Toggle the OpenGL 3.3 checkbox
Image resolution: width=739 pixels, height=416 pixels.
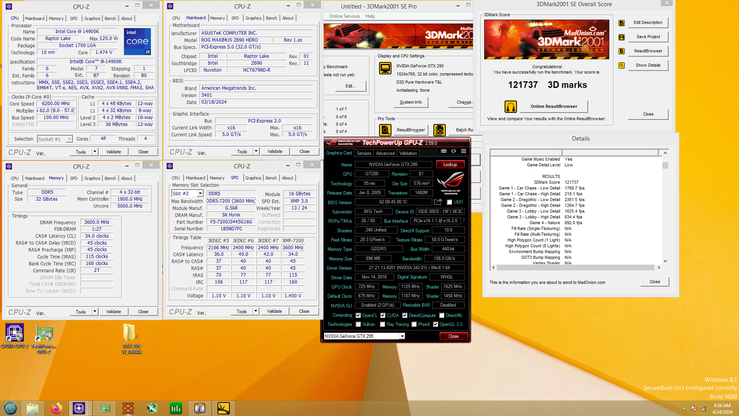436,324
